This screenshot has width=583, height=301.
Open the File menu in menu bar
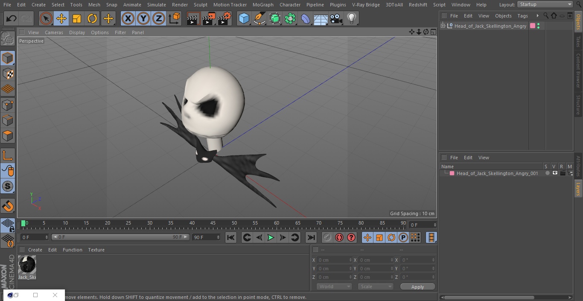tap(7, 5)
